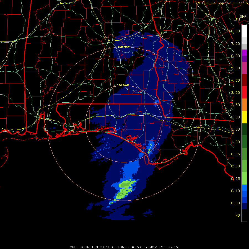Click the 0.00 legend value
This screenshot has height=249, width=249.
[x=235, y=203]
